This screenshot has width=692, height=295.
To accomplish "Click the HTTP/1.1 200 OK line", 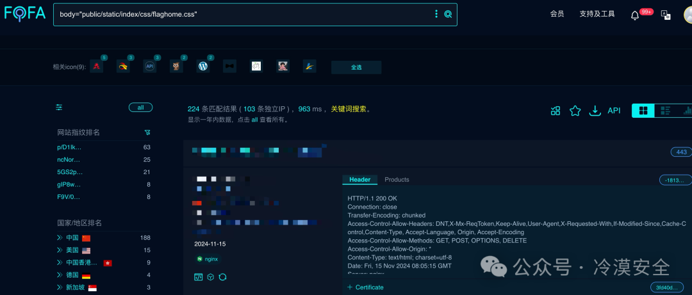I will [372, 198].
